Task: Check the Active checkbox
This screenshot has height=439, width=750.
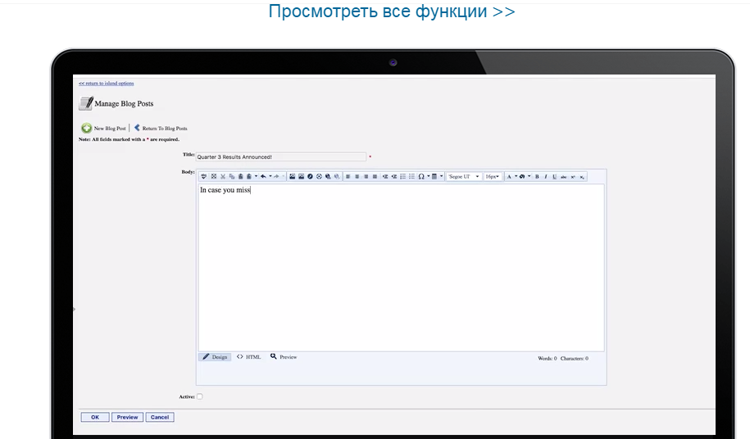Action: (x=199, y=396)
